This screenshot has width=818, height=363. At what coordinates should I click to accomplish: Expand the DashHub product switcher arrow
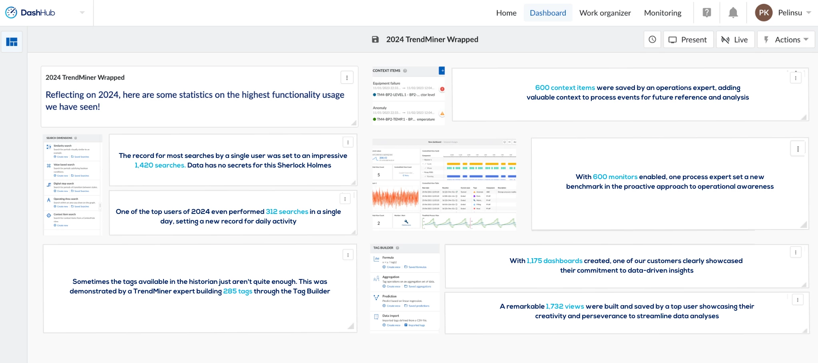pyautogui.click(x=82, y=13)
